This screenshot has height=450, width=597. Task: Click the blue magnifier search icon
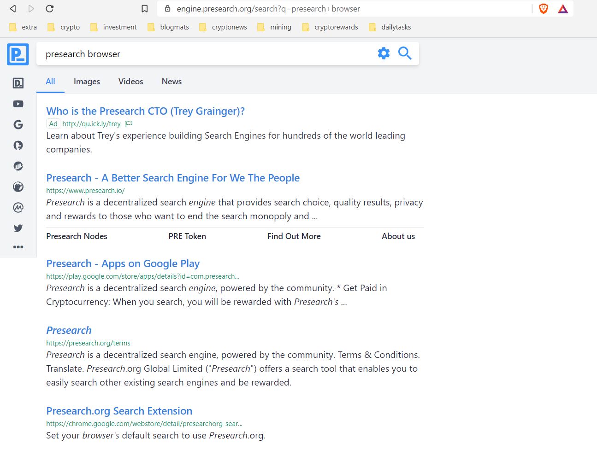click(405, 53)
